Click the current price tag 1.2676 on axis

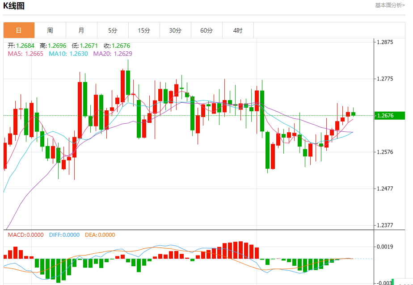385,116
